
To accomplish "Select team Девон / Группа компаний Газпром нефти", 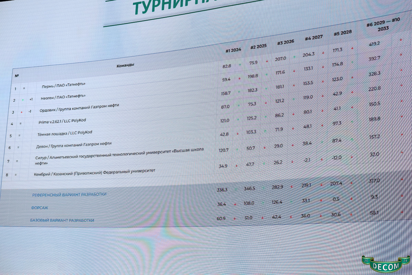I will click(x=74, y=145).
